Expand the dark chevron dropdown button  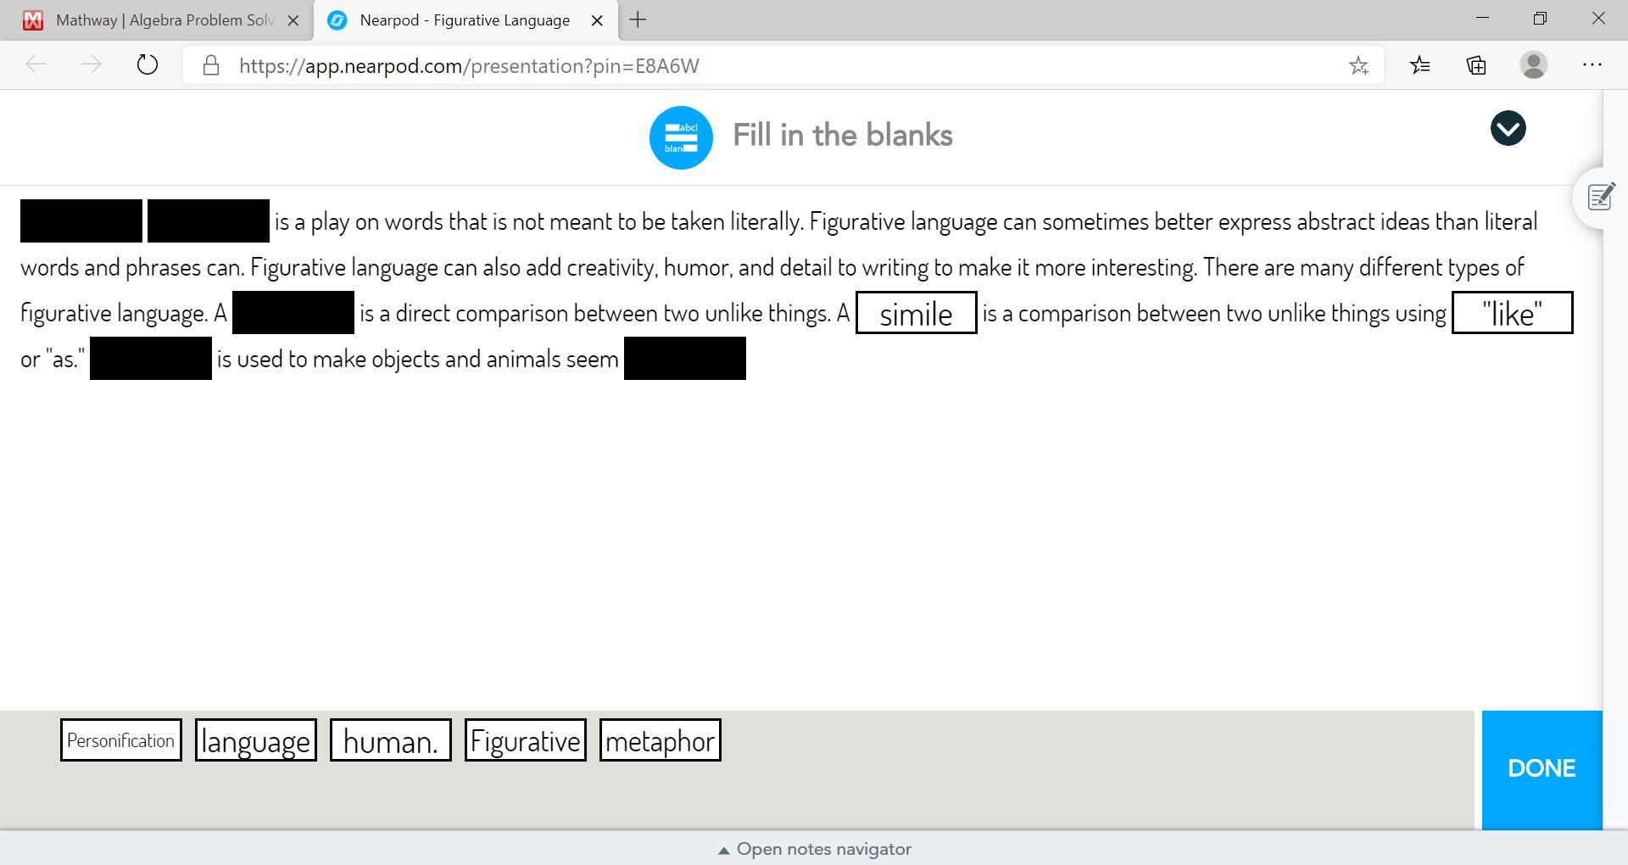point(1508,129)
